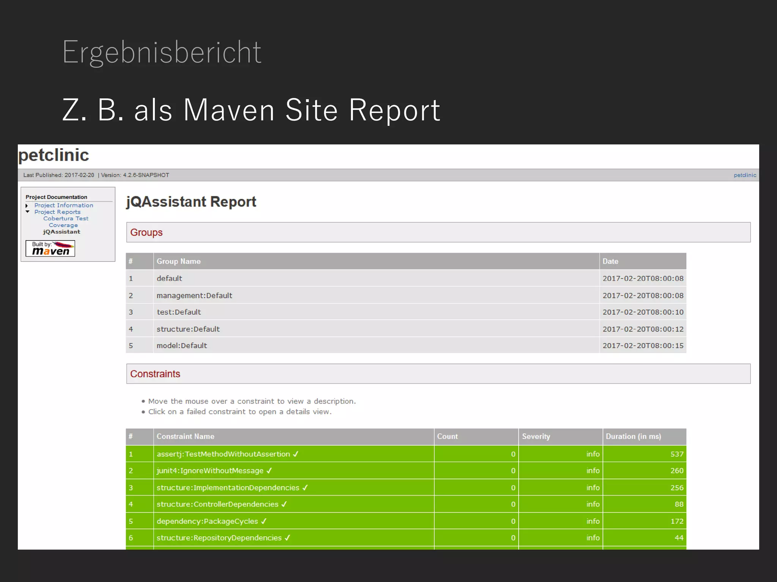
Task: Click the Date column header
Action: click(643, 261)
